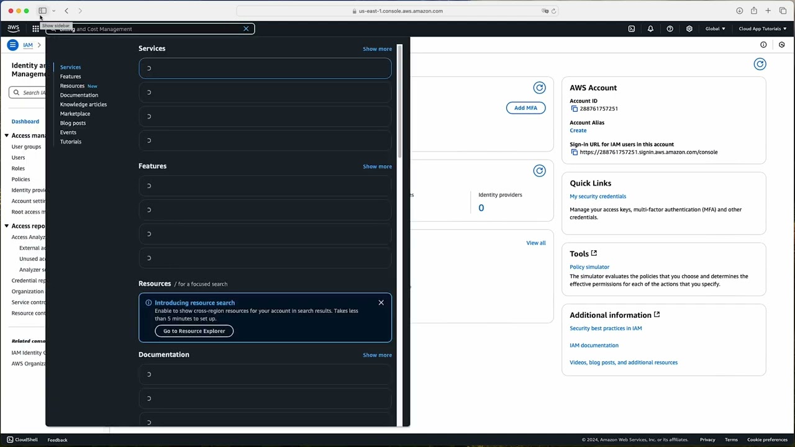Open the settings gear in AWS header
Screen dimensions: 795x447
[x=689, y=29]
